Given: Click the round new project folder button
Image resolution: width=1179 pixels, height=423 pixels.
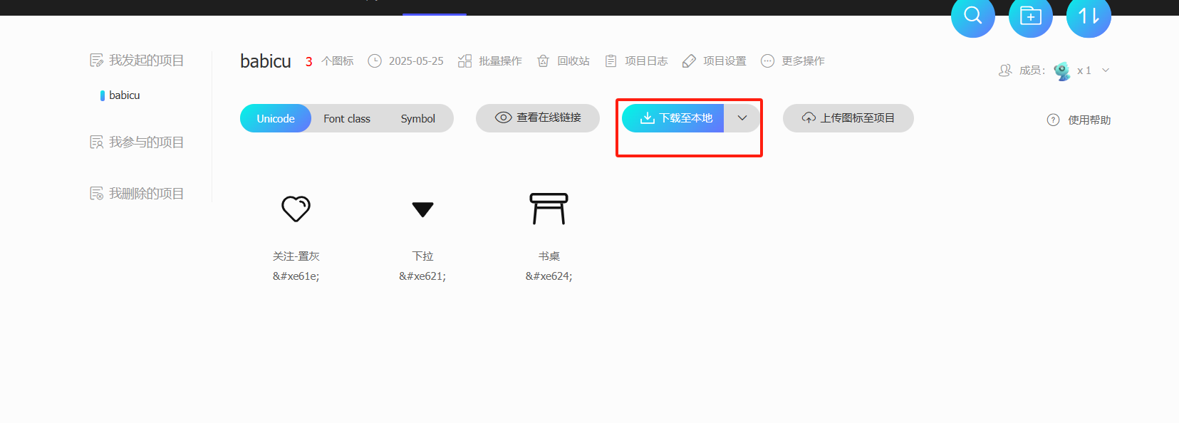Looking at the screenshot, I should coord(1030,16).
